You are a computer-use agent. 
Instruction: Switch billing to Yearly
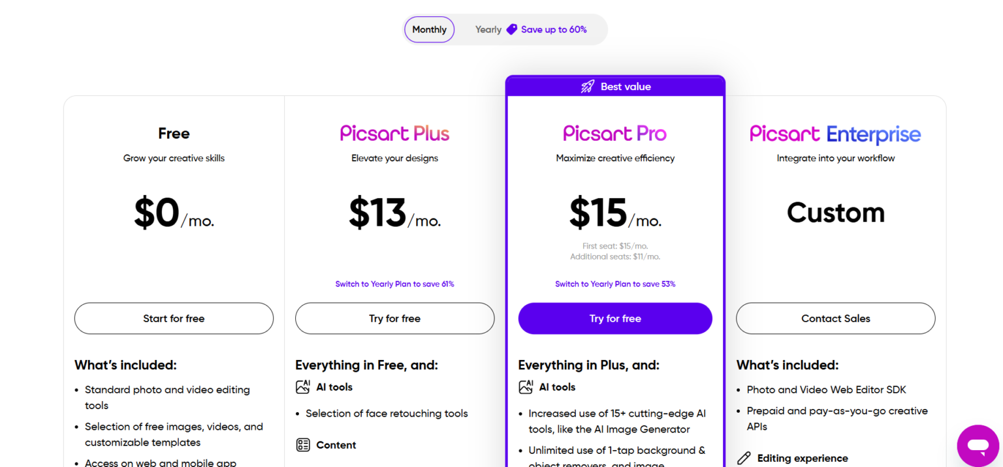click(488, 29)
